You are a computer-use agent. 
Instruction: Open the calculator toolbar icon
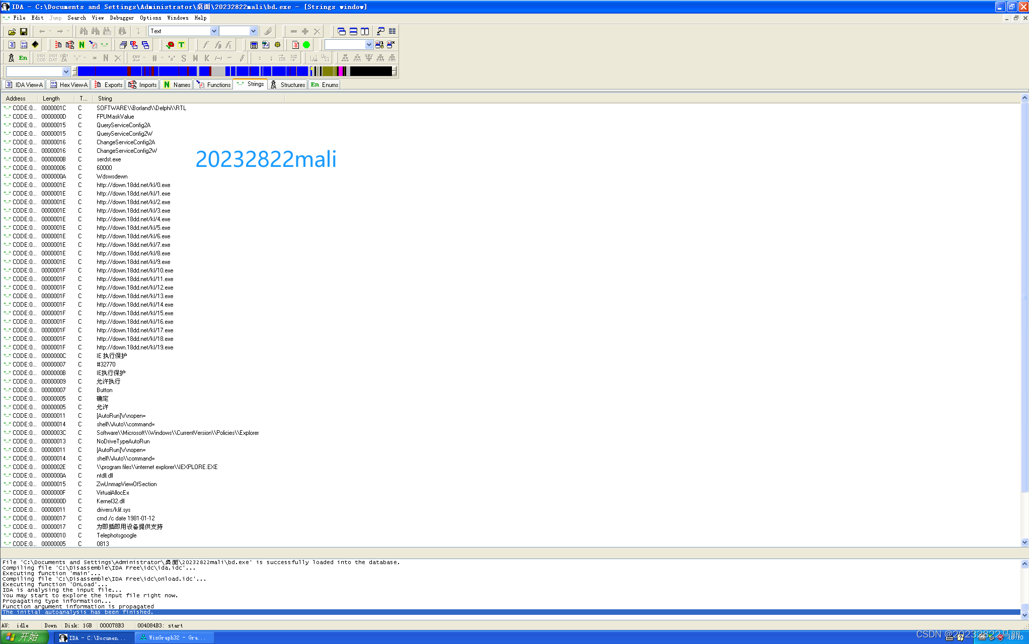[x=254, y=45]
